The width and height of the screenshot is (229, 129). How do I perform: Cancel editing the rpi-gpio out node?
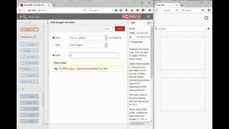tap(107, 29)
